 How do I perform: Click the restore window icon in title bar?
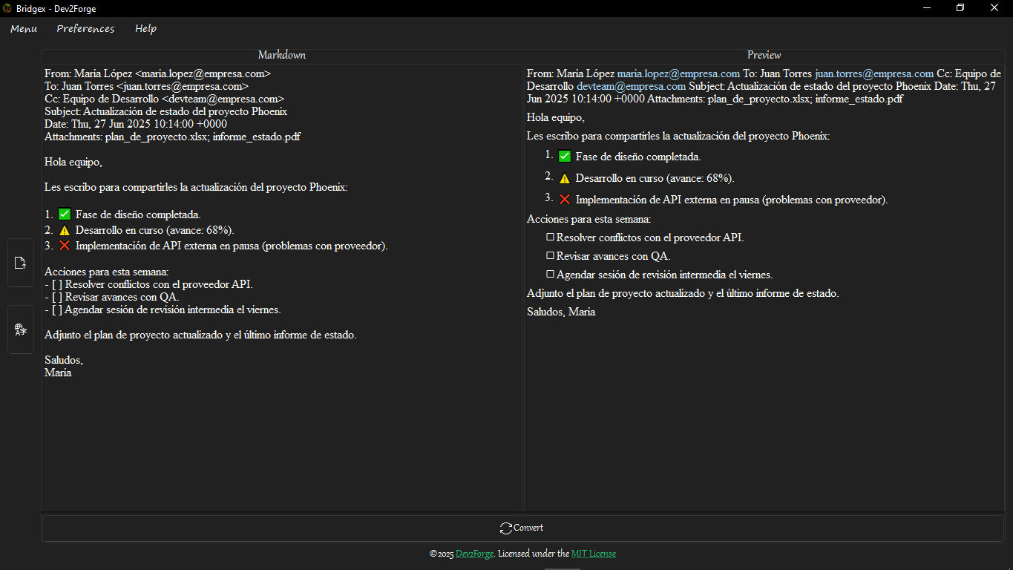pyautogui.click(x=960, y=8)
